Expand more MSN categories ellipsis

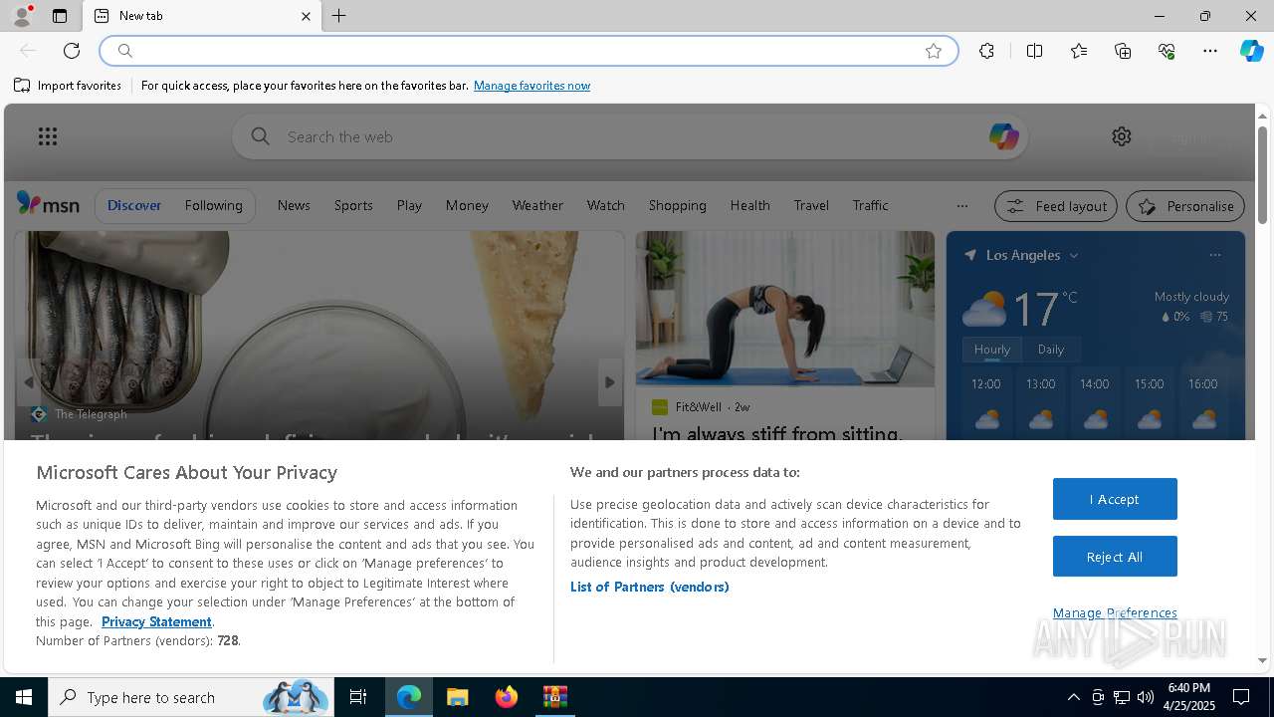click(961, 206)
